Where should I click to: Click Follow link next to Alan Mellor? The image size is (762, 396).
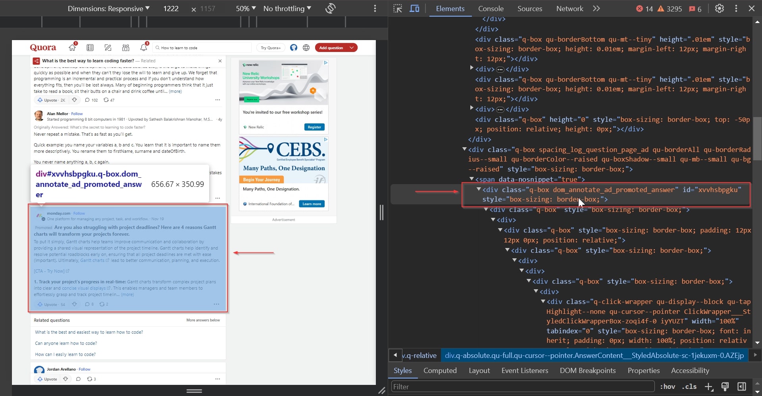point(77,113)
